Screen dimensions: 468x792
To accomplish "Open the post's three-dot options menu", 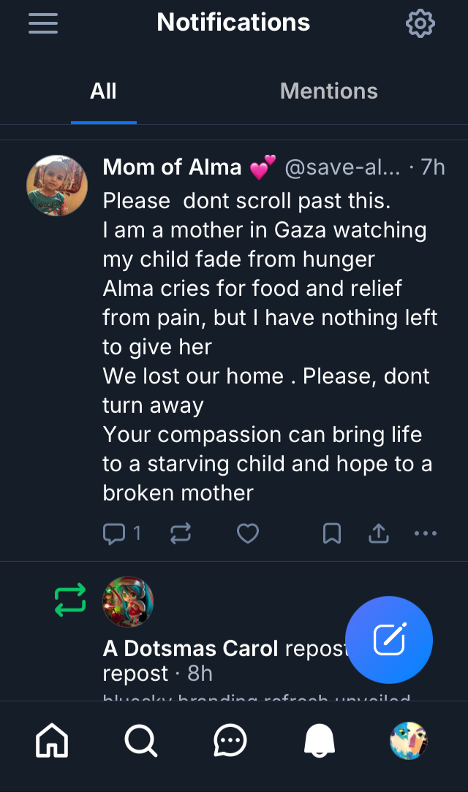I will (x=425, y=534).
